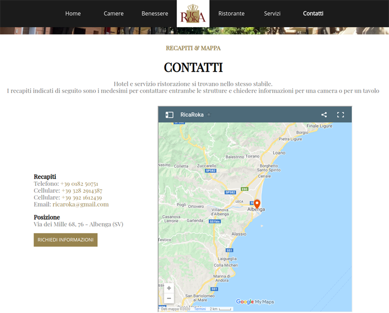The image size is (389, 313).
Task: Select the Contatti menu item
Action: [313, 14]
